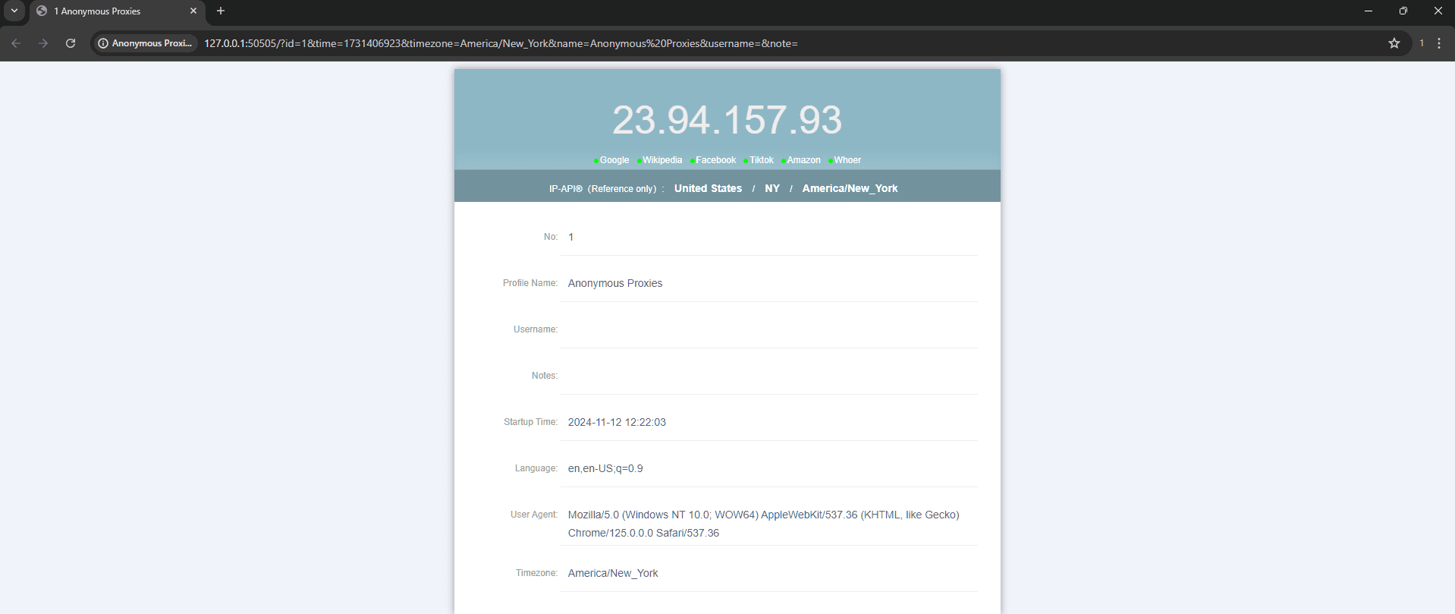Go forward to the next page
Viewport: 1455px width, 614px height.
pos(43,43)
